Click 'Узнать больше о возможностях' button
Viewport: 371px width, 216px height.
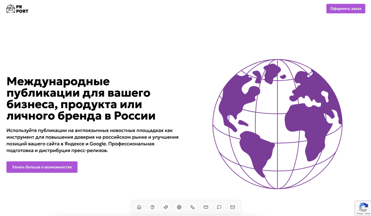[x=42, y=167]
